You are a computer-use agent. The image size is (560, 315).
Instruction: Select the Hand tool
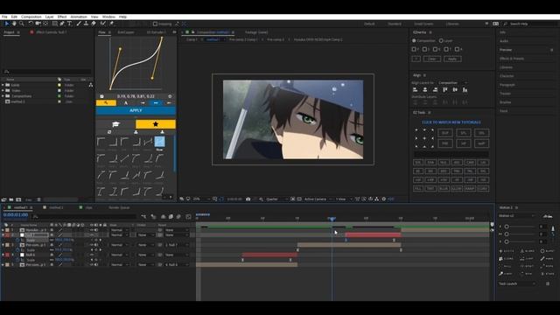click(x=14, y=24)
